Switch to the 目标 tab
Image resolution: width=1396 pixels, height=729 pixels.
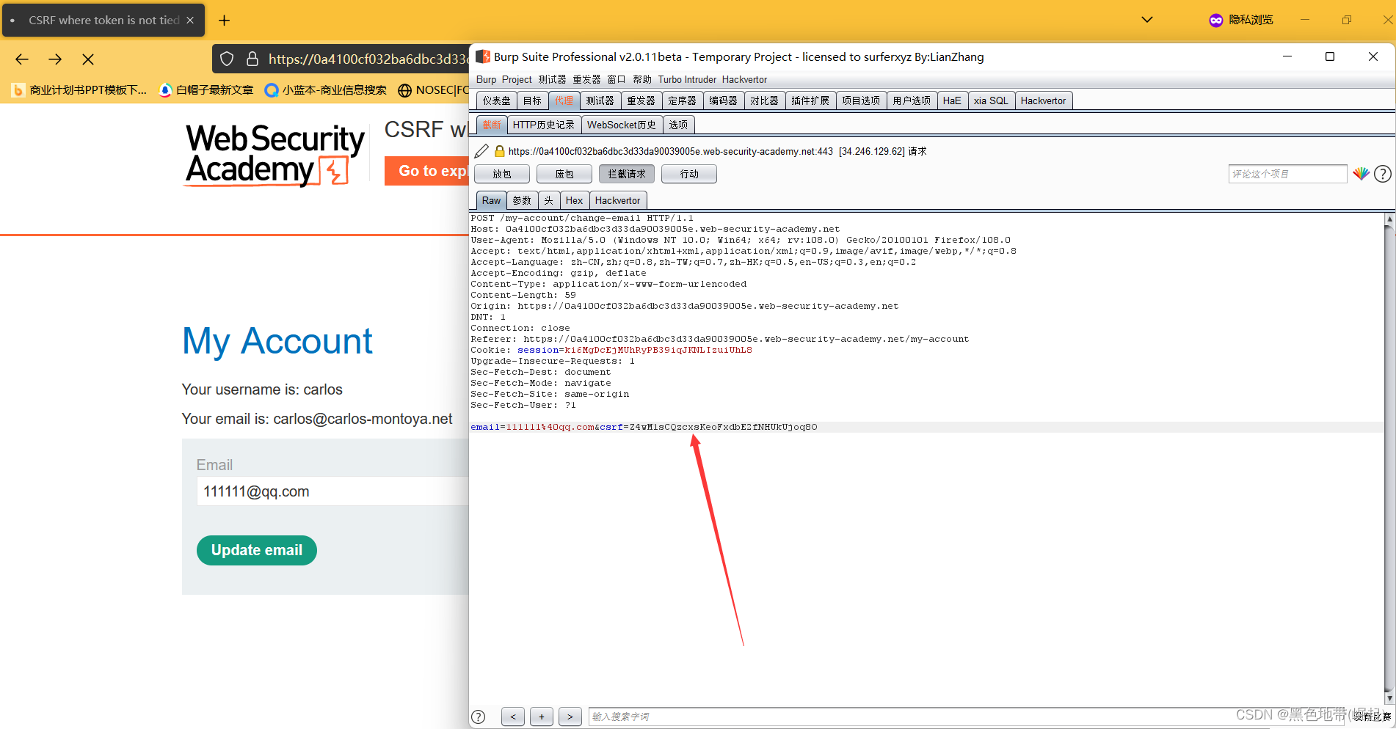pyautogui.click(x=532, y=100)
